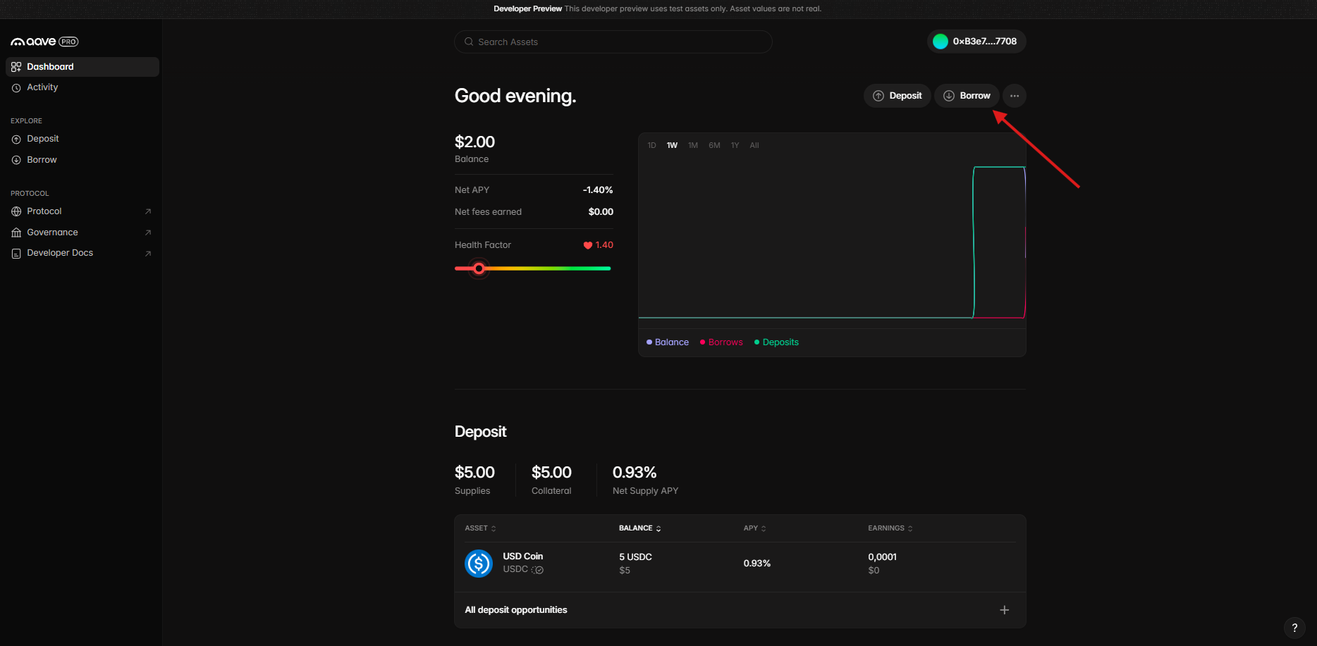Click the USD Coin token icon

tap(479, 564)
